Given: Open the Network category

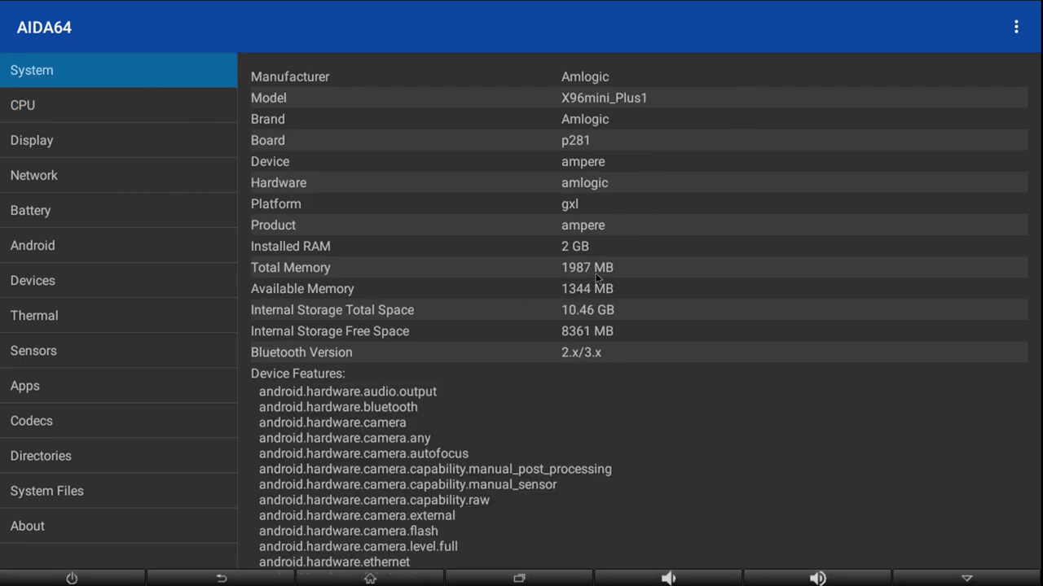Looking at the screenshot, I should point(118,175).
